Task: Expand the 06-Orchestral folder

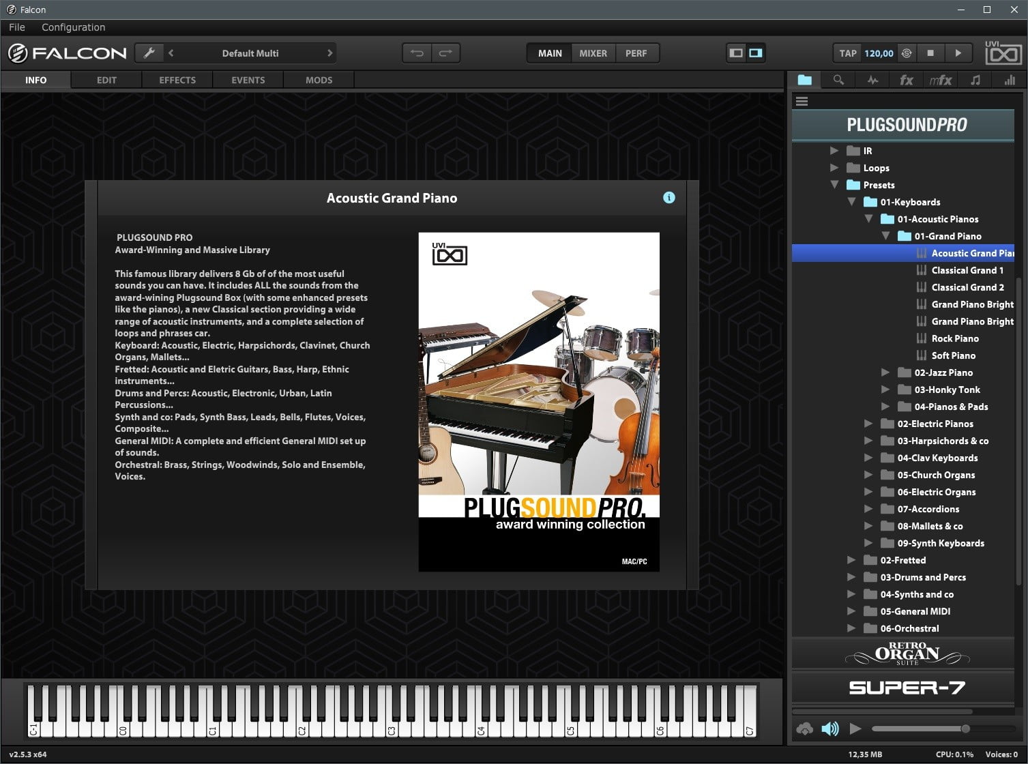Action: coord(851,628)
